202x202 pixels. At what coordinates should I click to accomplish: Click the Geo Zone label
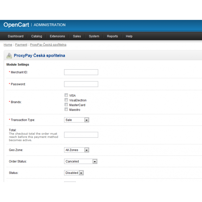point(16,150)
